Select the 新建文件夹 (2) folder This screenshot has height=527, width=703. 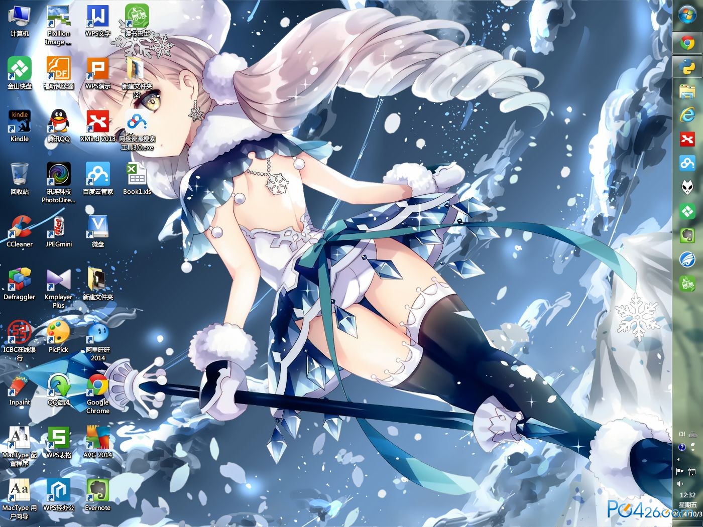(x=137, y=78)
